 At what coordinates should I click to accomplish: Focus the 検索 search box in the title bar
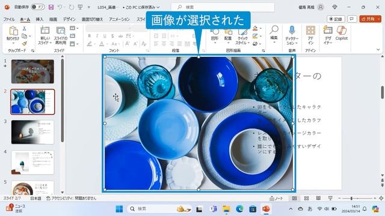click(223, 7)
